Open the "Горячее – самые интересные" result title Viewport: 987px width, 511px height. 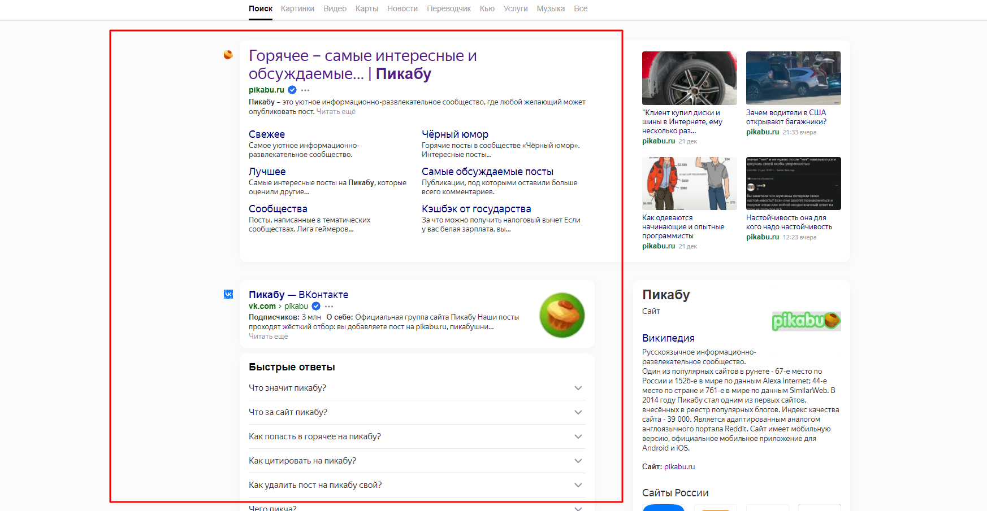point(363,64)
